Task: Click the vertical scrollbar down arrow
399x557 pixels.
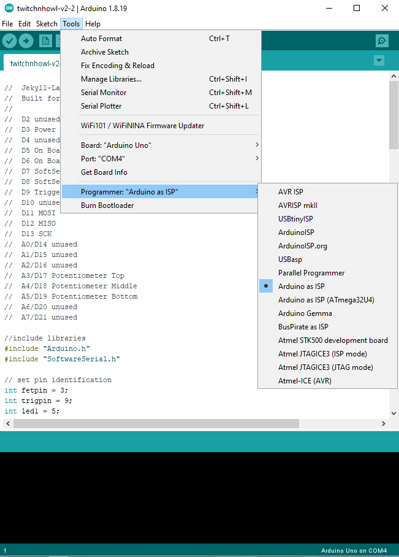Action: coord(393,413)
